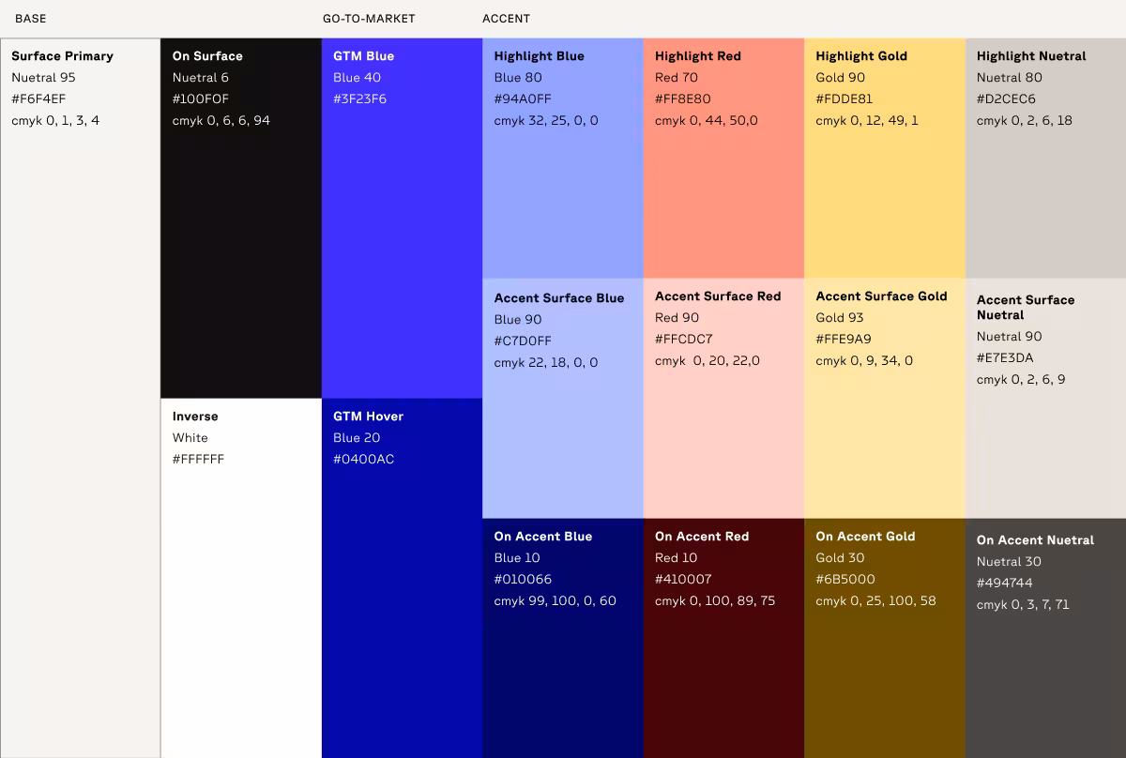Click the text cmyk 0, 25, 100, 58
The height and width of the screenshot is (758, 1126).
click(x=876, y=600)
